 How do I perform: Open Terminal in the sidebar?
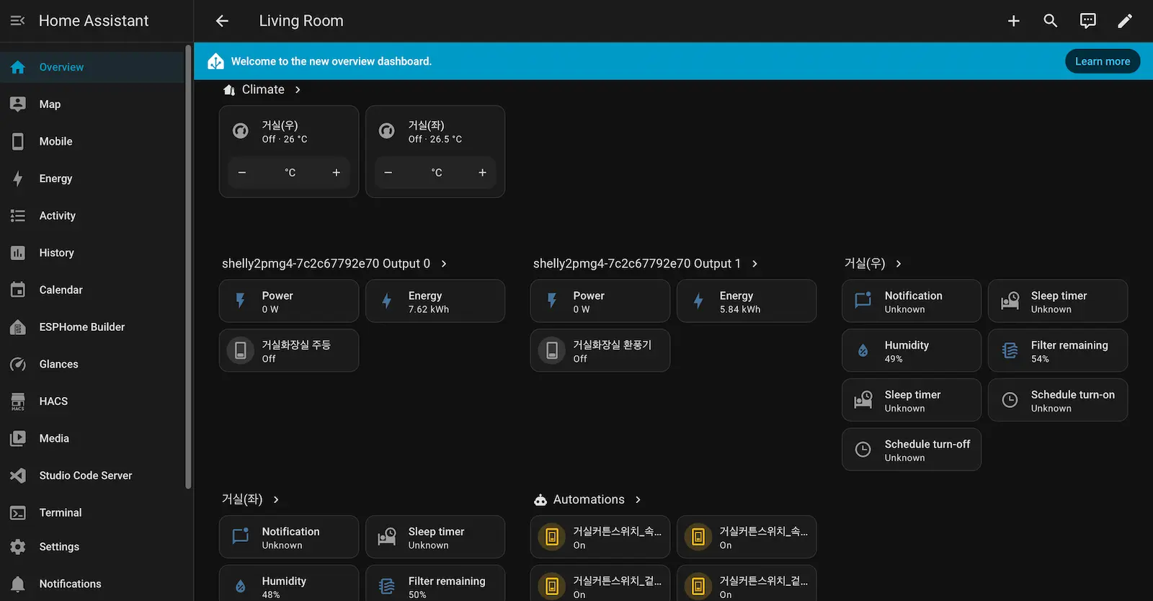coord(92,512)
